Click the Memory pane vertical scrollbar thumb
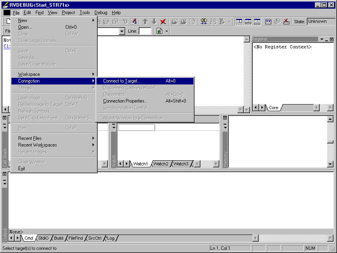The image size is (337, 253). [x=330, y=142]
